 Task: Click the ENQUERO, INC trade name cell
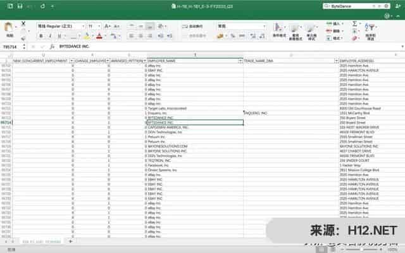(291, 113)
